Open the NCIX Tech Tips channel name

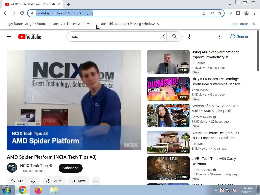tap(34, 166)
